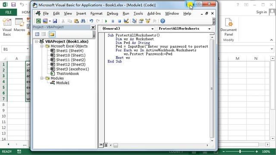The height and width of the screenshot is (155, 276).
Task: Click the Excel Name Box showing B1
Action: [x=16, y=49]
